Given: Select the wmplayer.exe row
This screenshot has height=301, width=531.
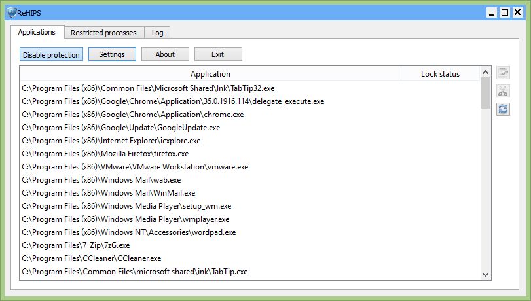Looking at the screenshot, I should pos(249,219).
